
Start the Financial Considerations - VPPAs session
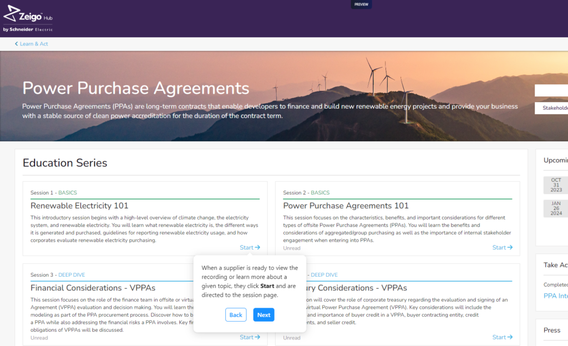point(250,337)
